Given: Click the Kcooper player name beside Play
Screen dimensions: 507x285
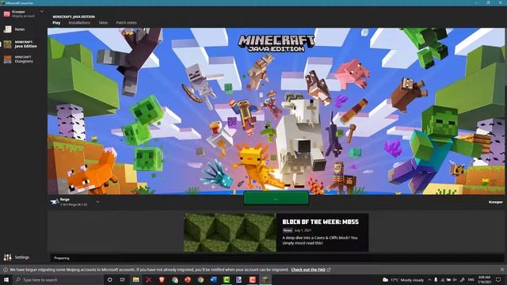Looking at the screenshot, I should click(495, 202).
